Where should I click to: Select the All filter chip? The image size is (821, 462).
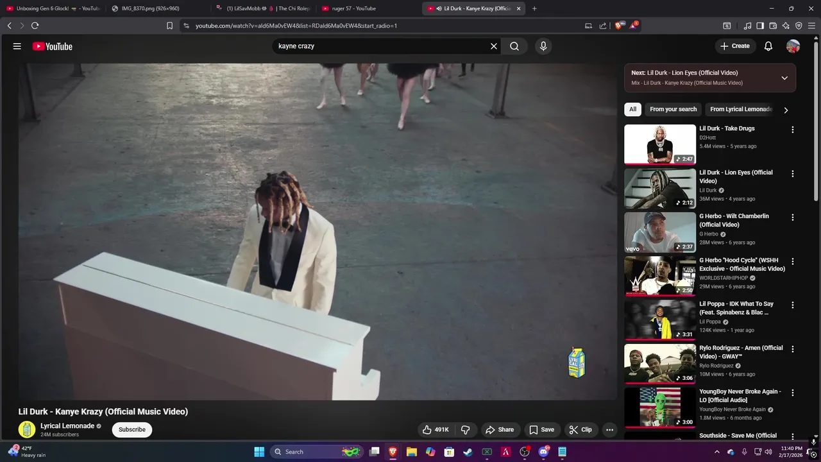632,109
